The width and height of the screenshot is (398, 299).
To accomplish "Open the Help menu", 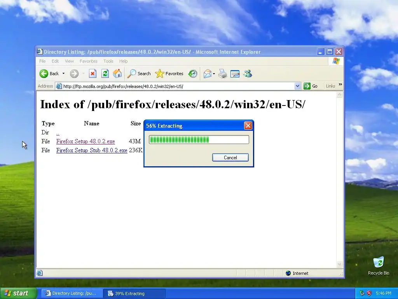I will point(123,61).
